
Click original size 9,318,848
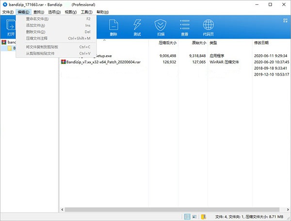pyautogui.click(x=197, y=56)
